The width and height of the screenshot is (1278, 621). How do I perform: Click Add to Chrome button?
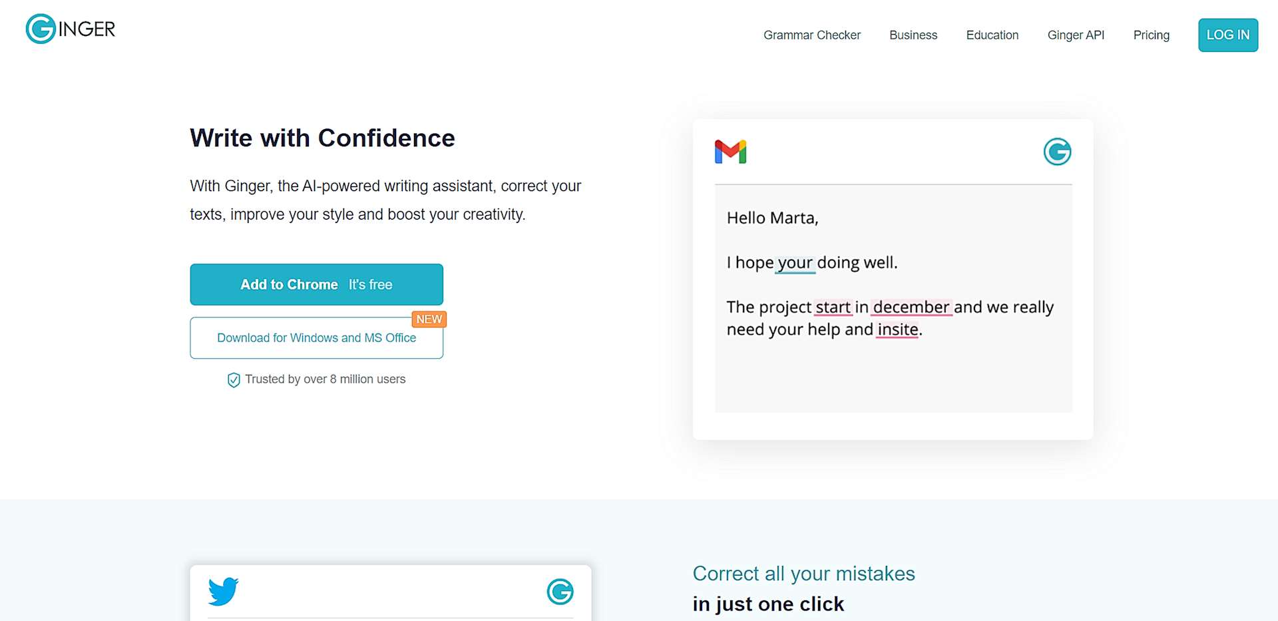point(316,285)
